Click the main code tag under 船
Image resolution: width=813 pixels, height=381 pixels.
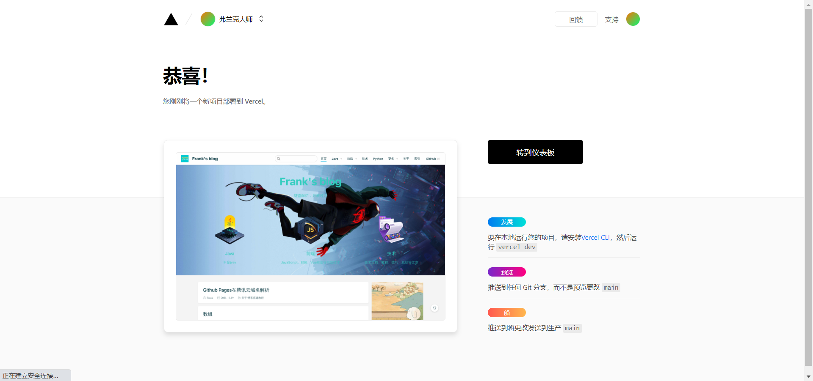(x=572, y=328)
